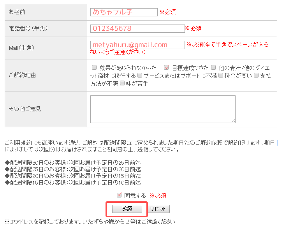The image size is (285, 227).
Task: Click the 配送間隔20日のお客様 notice line
Action: [x=73, y=176]
